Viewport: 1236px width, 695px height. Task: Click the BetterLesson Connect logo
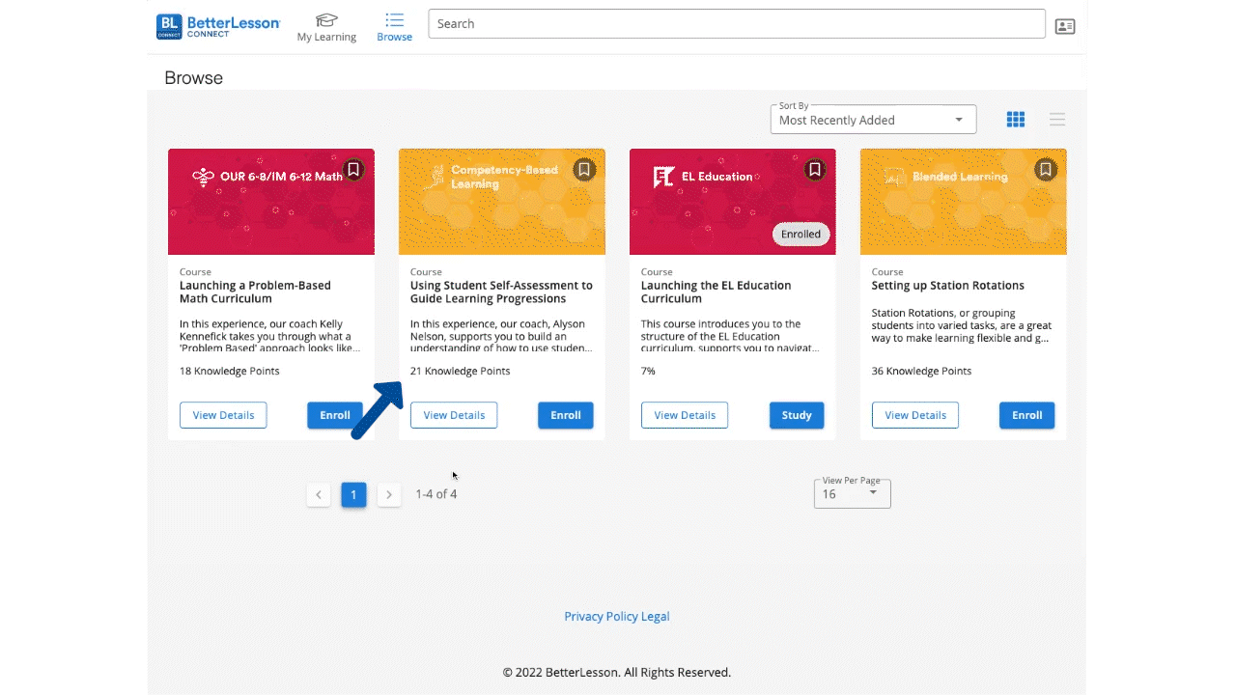218,26
